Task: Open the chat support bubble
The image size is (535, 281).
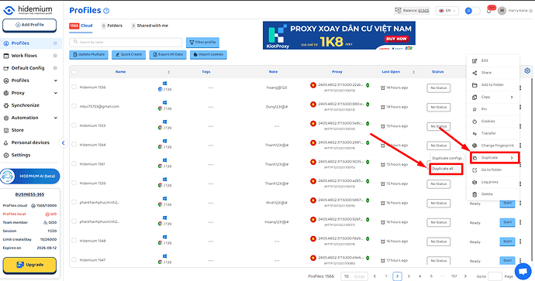Action: click(x=523, y=272)
